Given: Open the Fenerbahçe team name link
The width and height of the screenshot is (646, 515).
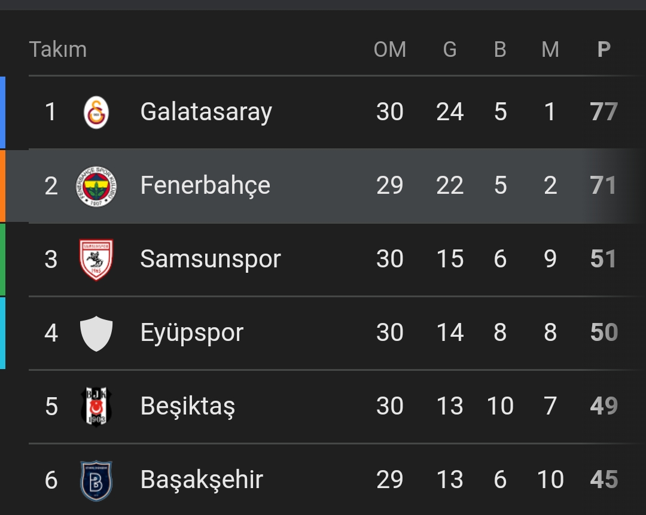Looking at the screenshot, I should pos(205,186).
